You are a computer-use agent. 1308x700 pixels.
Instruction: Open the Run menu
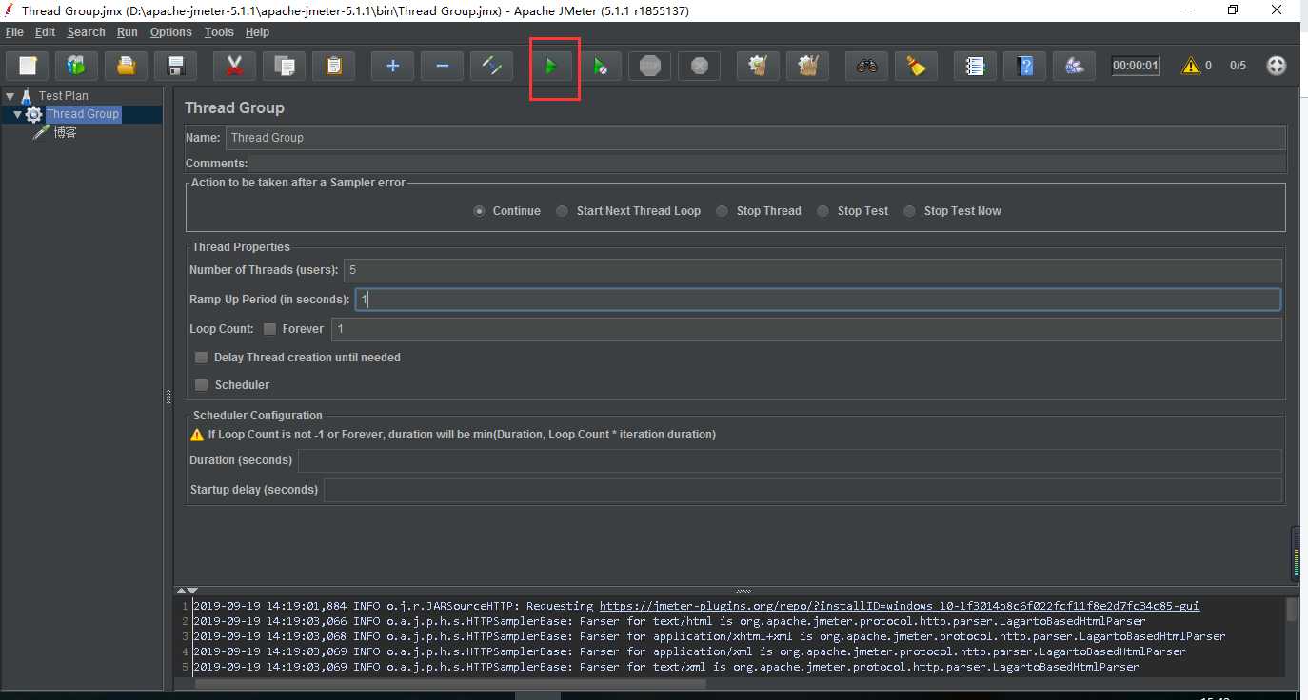[128, 32]
